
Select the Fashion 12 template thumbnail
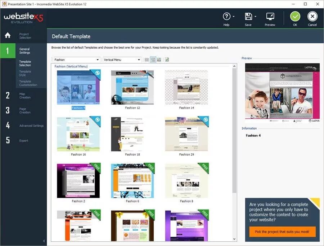coord(132,87)
